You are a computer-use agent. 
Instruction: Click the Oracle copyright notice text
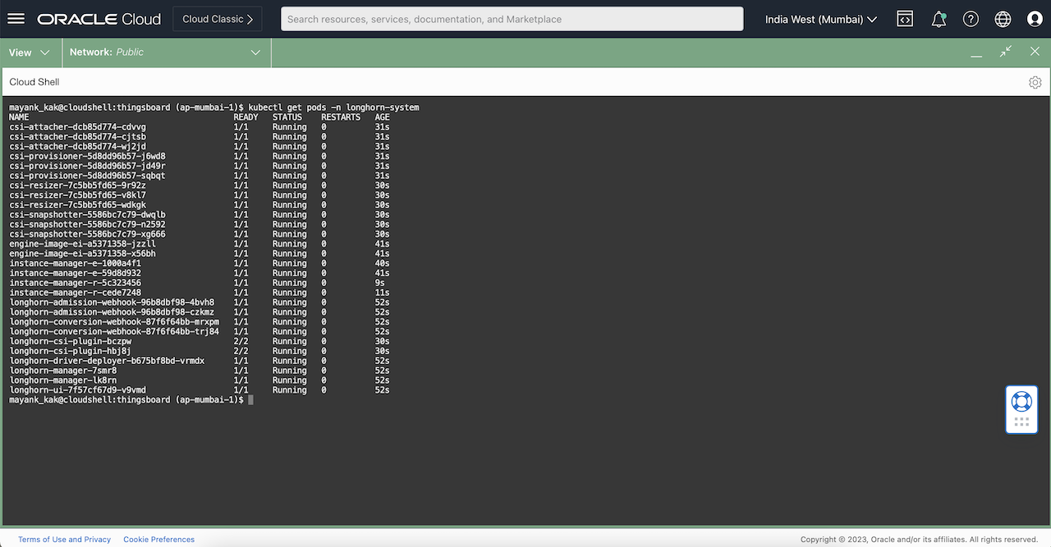(920, 540)
